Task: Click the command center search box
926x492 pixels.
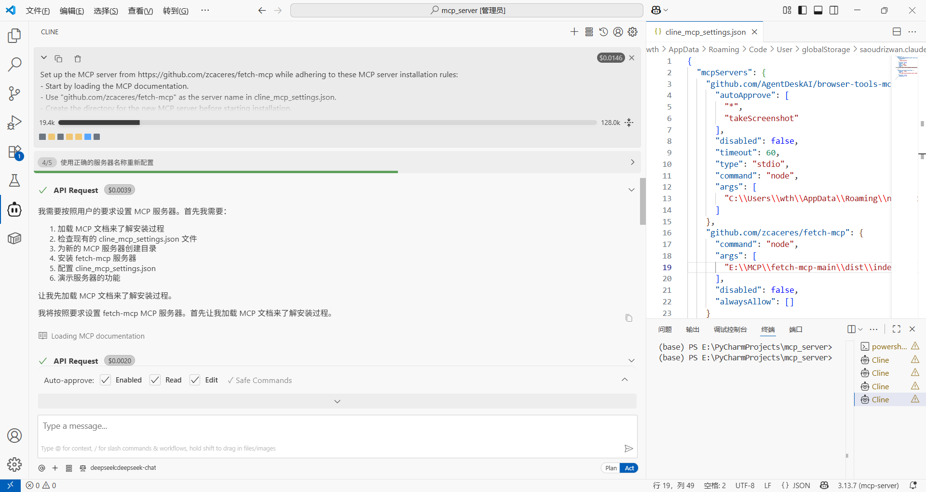Action: 467,10
